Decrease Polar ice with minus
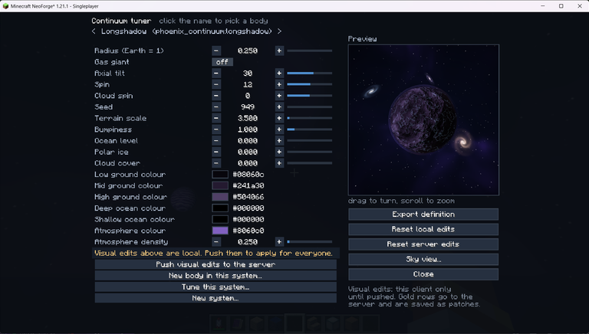This screenshot has height=334, width=589. tap(216, 152)
